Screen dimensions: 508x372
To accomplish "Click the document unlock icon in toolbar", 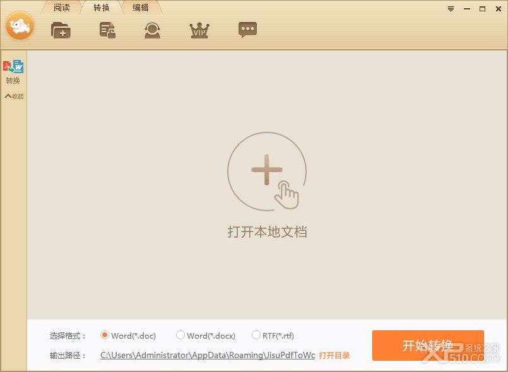I will click(x=107, y=30).
